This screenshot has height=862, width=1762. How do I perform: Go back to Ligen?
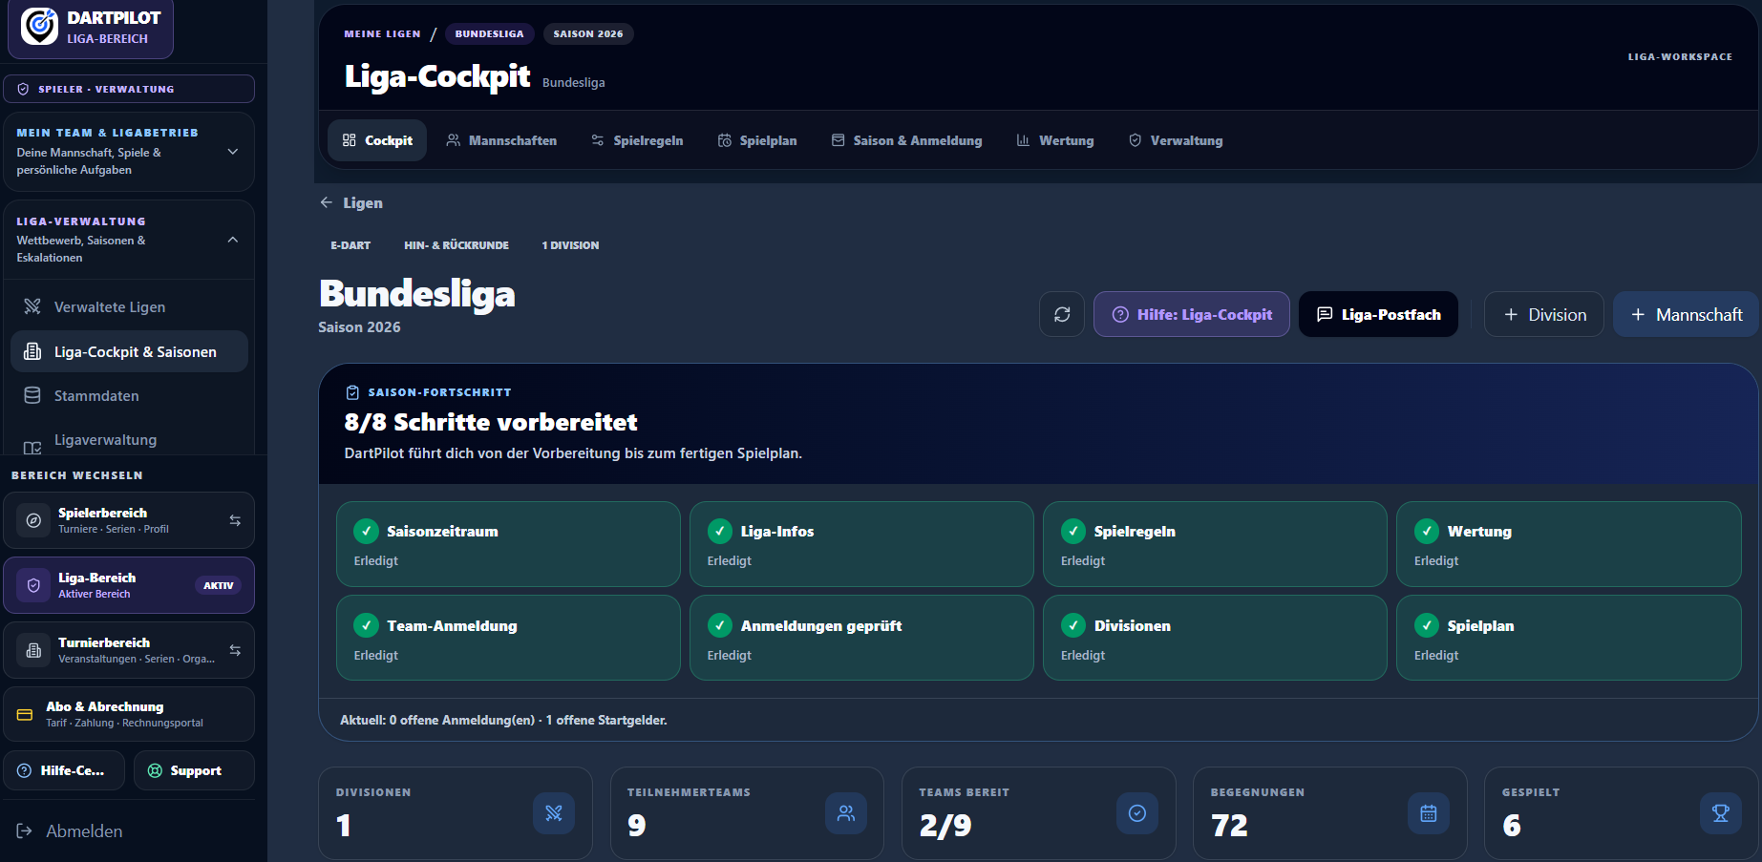tap(351, 202)
